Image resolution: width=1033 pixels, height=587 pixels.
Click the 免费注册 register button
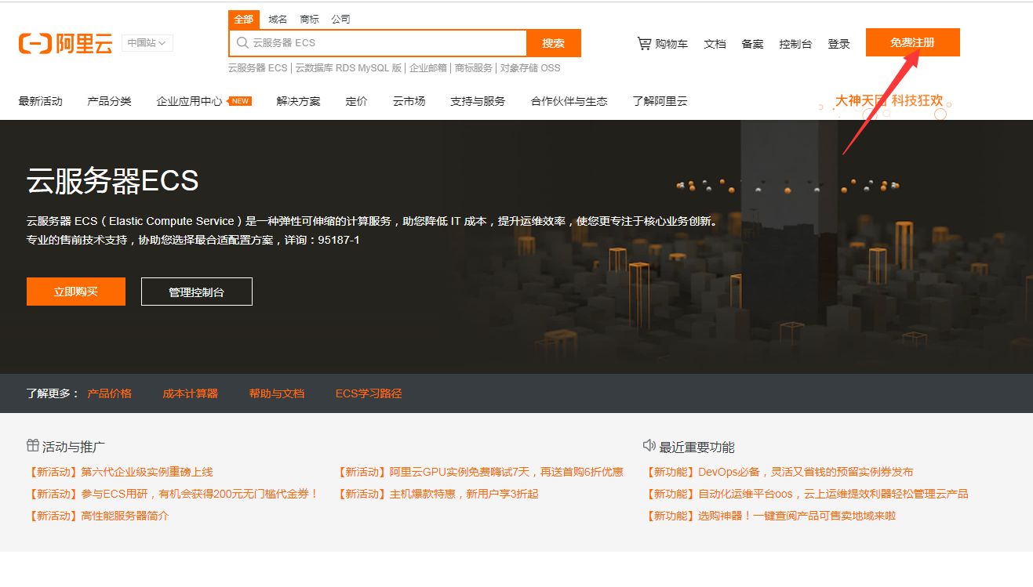coord(912,42)
